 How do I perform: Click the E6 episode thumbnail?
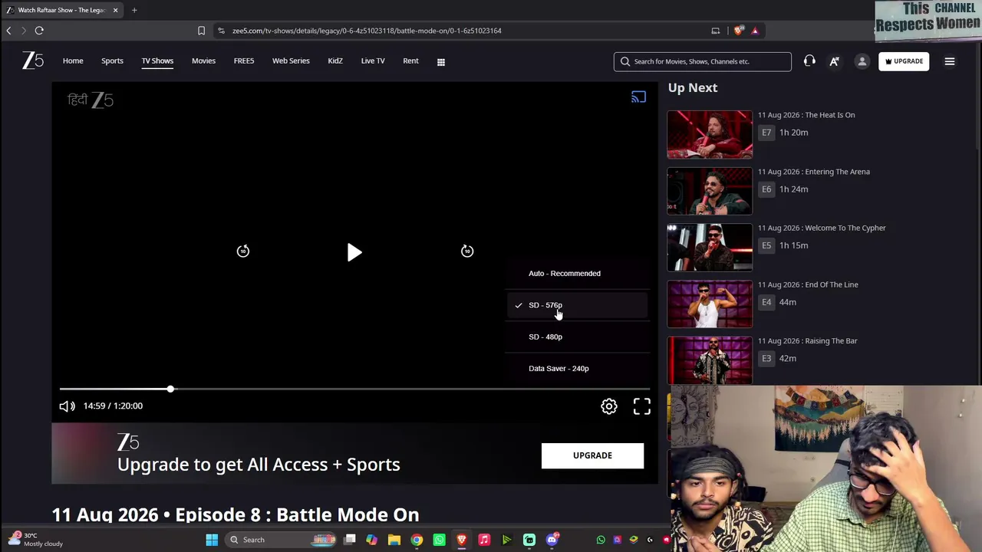710,191
